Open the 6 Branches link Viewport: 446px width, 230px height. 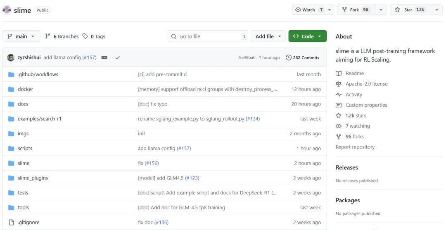(x=62, y=36)
